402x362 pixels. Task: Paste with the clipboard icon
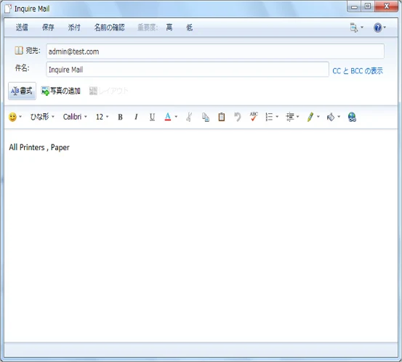[x=222, y=117]
